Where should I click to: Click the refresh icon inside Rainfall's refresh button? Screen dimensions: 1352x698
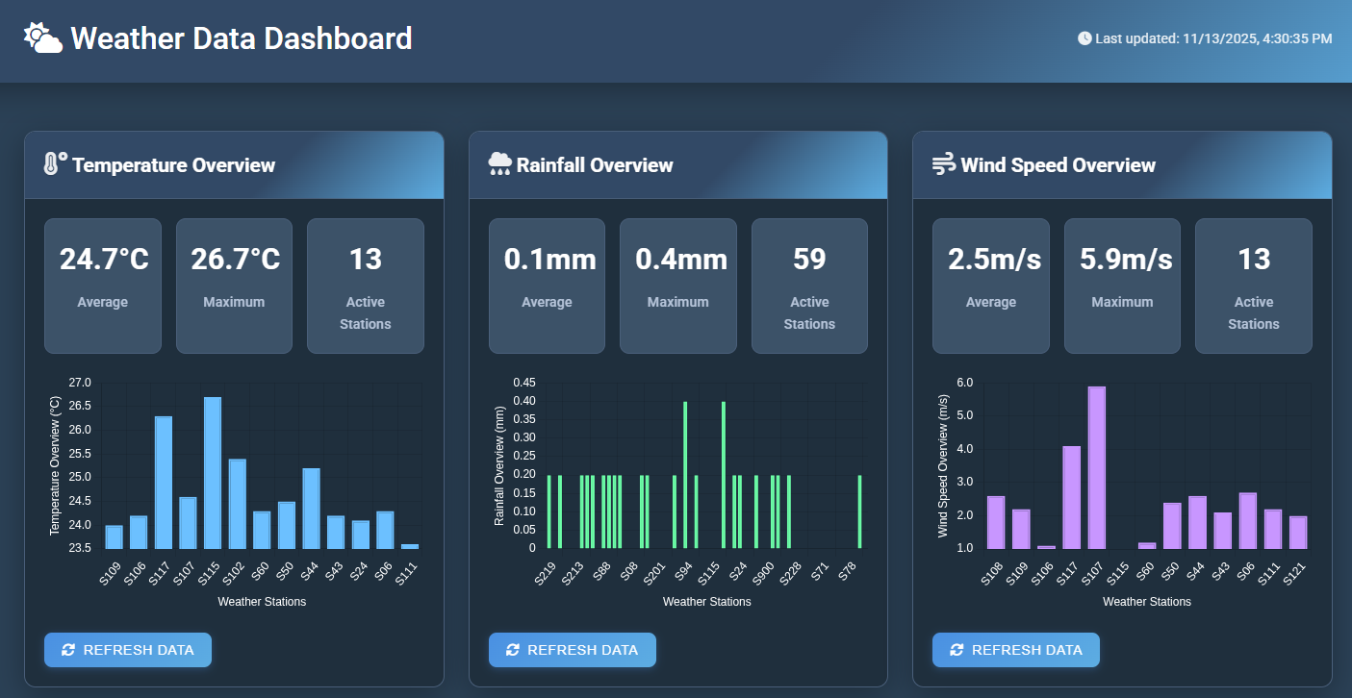pyautogui.click(x=512, y=650)
